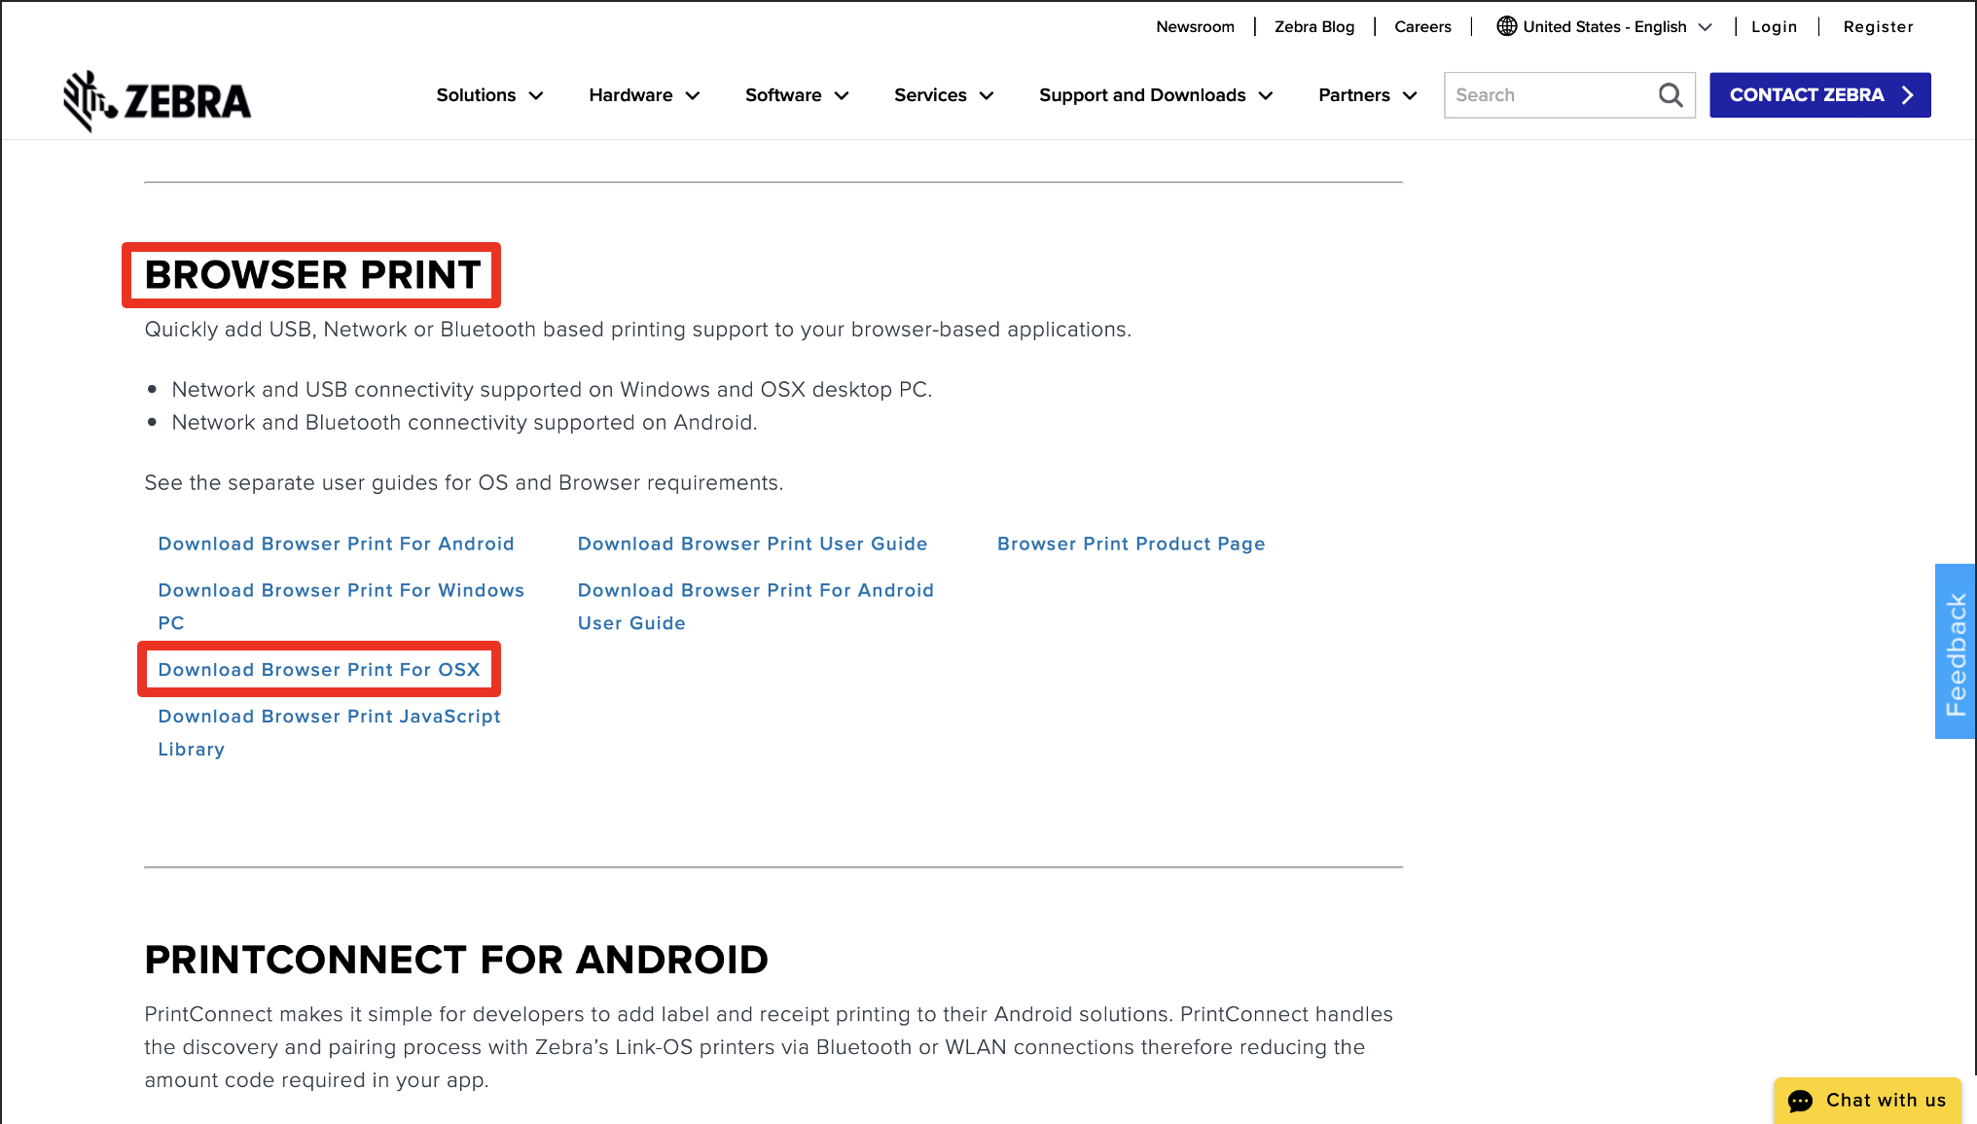Click the Zebra logo in header
Image resolution: width=1977 pixels, height=1124 pixels.
point(157,100)
